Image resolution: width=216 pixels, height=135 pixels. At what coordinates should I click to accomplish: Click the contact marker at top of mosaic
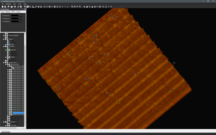(110, 15)
